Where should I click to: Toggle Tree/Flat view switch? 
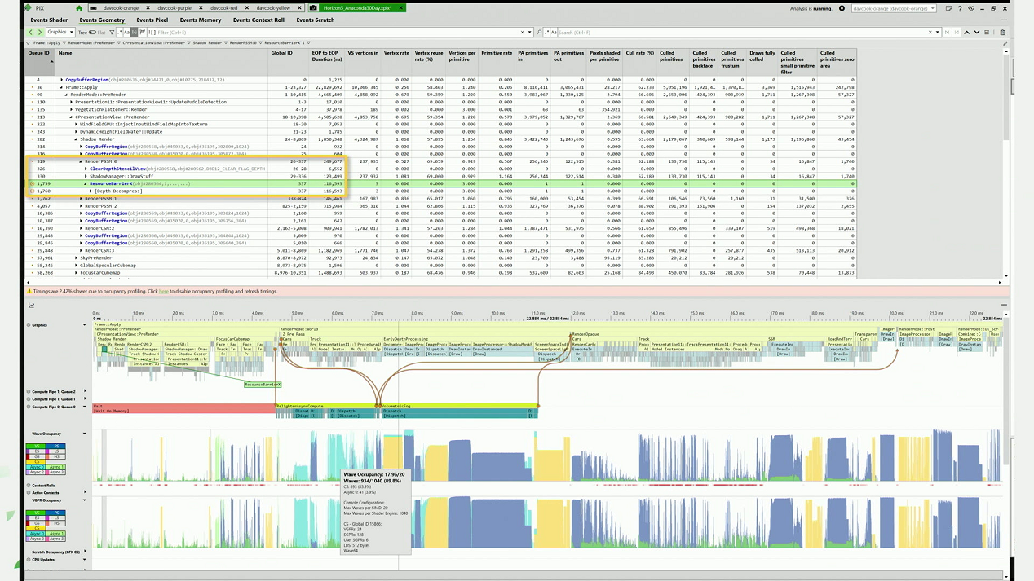click(x=92, y=33)
